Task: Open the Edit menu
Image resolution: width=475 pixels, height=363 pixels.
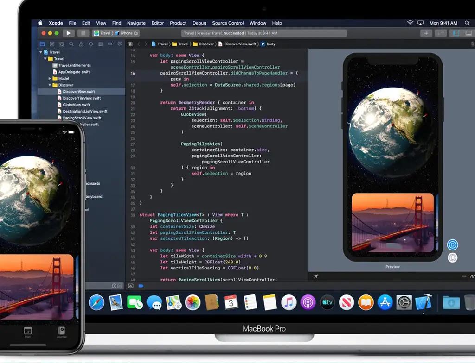Action: (x=86, y=23)
